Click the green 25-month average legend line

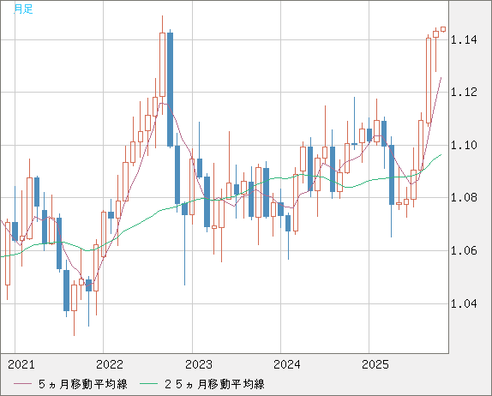[x=148, y=384]
